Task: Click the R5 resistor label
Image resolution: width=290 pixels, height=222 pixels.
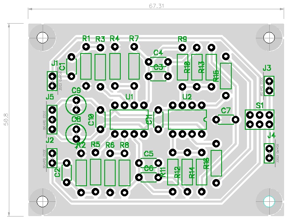Action: point(95,144)
